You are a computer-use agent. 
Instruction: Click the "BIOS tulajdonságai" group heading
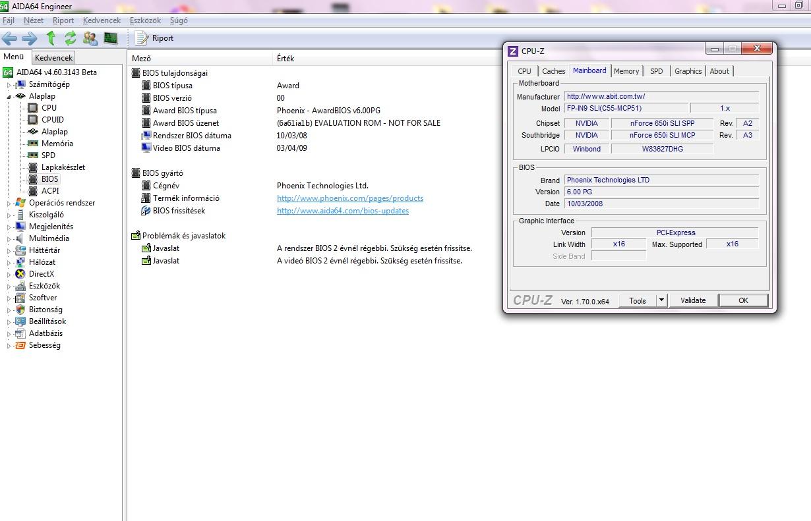click(x=175, y=73)
